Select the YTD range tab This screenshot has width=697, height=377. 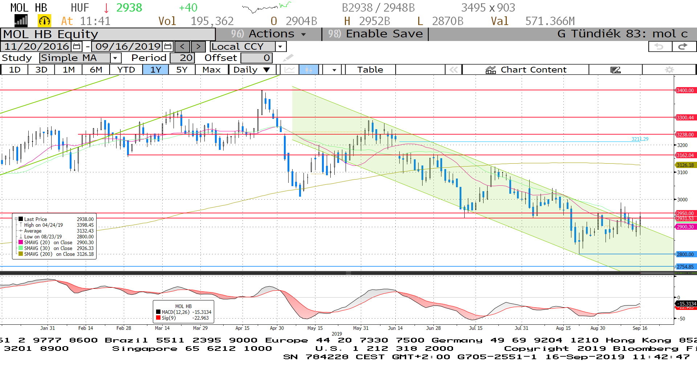click(x=126, y=70)
